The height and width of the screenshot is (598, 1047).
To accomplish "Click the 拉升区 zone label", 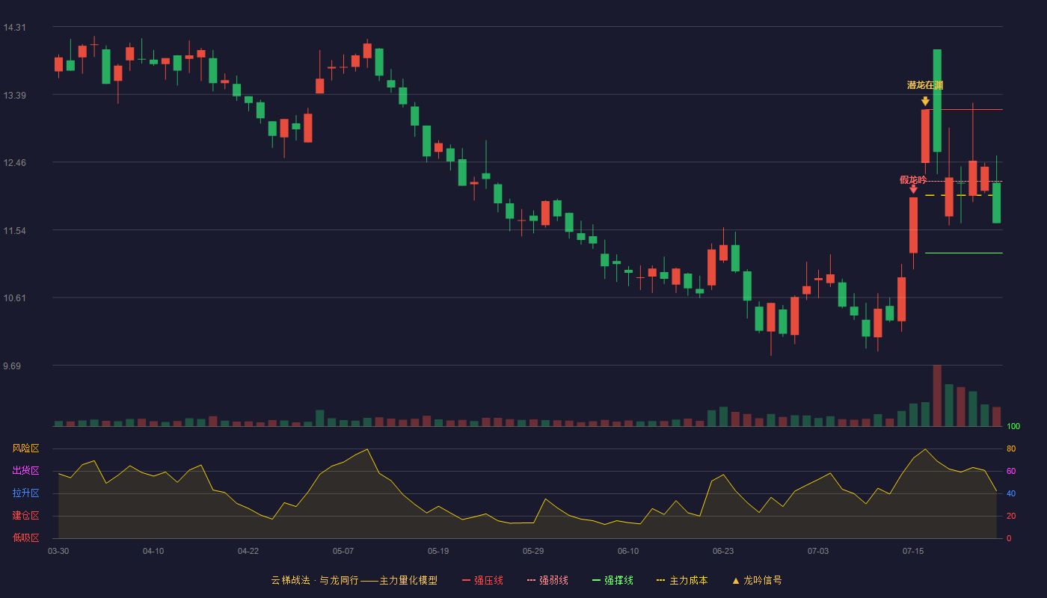I will [26, 493].
